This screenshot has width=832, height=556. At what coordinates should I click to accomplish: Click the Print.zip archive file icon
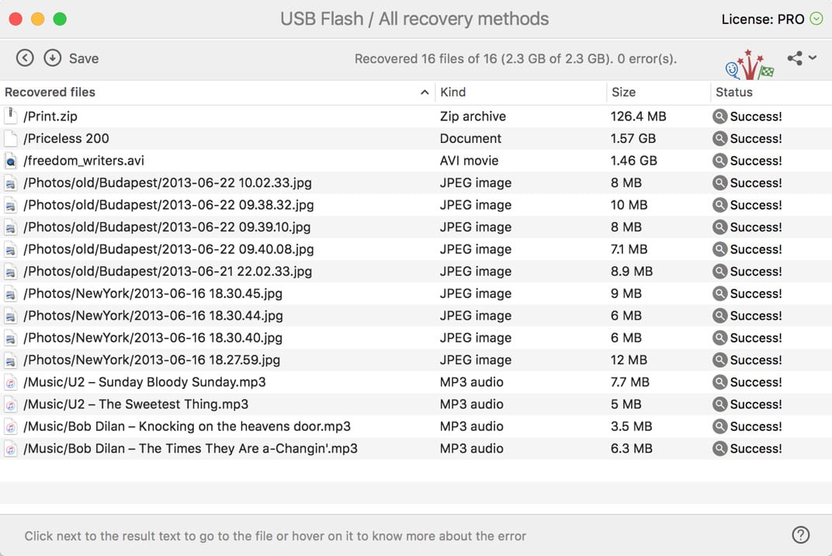11,116
